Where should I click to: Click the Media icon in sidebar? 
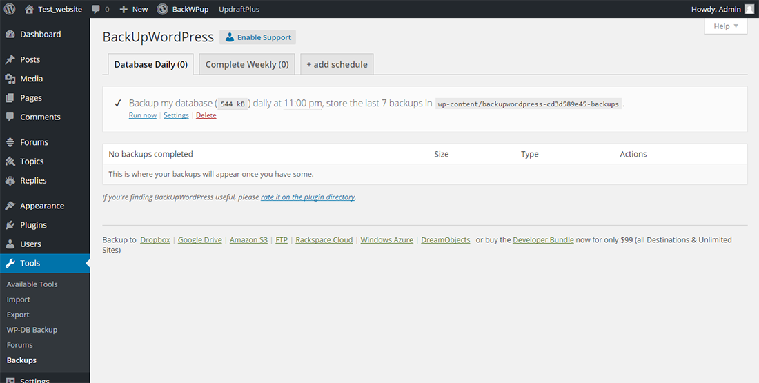click(x=10, y=79)
